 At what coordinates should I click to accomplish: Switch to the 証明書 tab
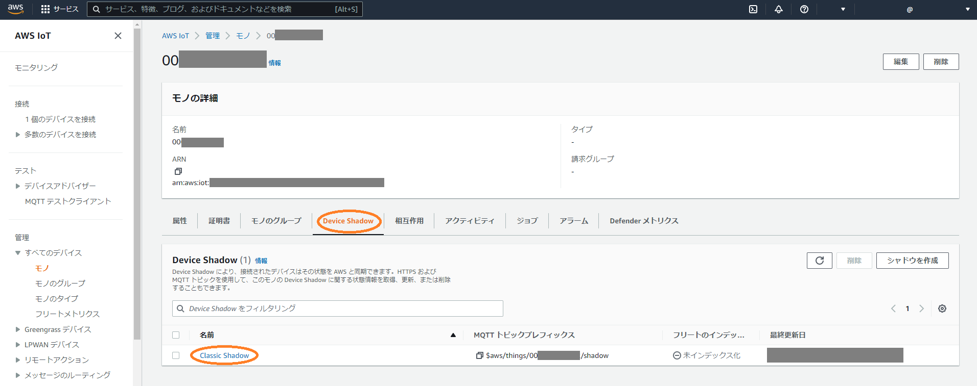(219, 221)
